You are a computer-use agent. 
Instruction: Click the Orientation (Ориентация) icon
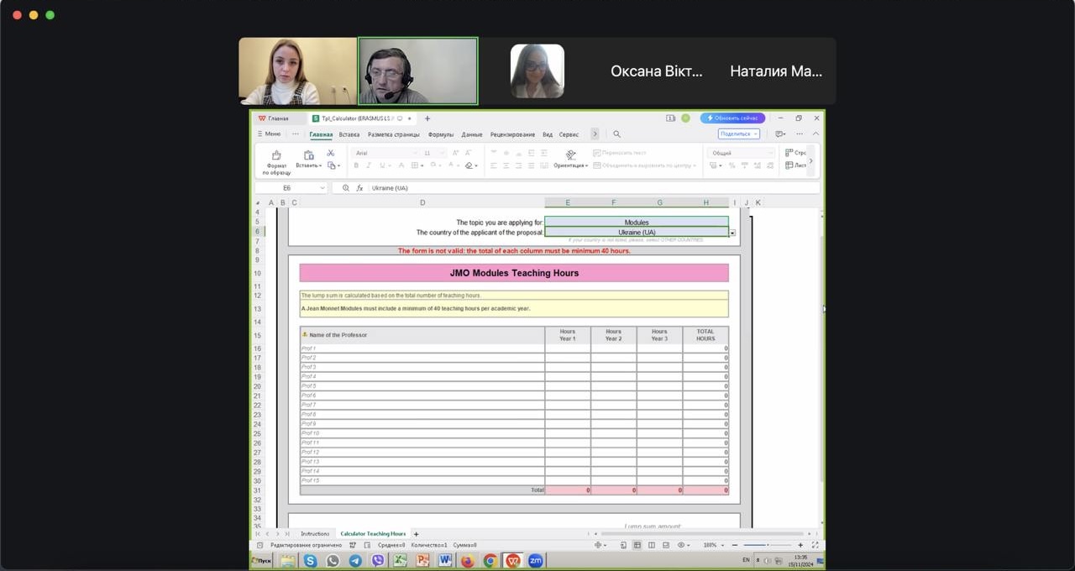pos(571,155)
